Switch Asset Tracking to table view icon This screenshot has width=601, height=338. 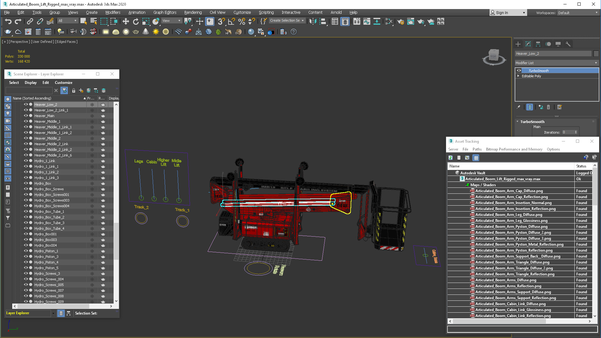pos(476,158)
